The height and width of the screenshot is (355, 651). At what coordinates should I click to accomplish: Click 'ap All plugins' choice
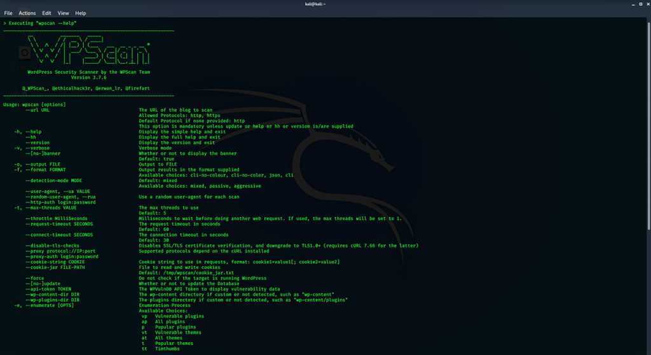coord(163,321)
